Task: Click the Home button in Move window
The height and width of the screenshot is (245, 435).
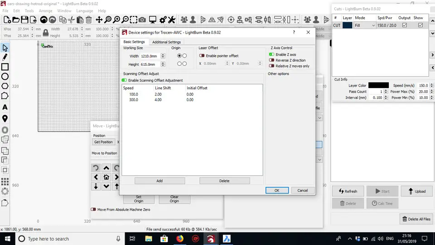Action: [x=106, y=177]
